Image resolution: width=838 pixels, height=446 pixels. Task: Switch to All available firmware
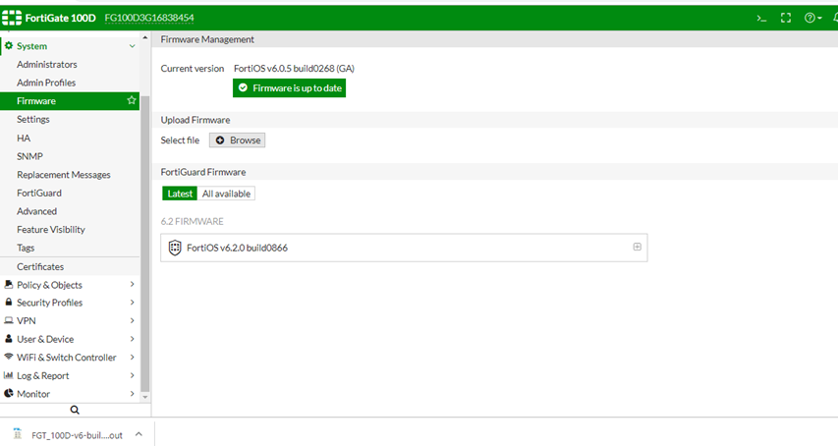click(x=226, y=194)
